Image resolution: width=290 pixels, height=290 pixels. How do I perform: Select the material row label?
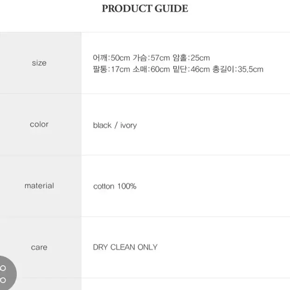tap(39, 186)
